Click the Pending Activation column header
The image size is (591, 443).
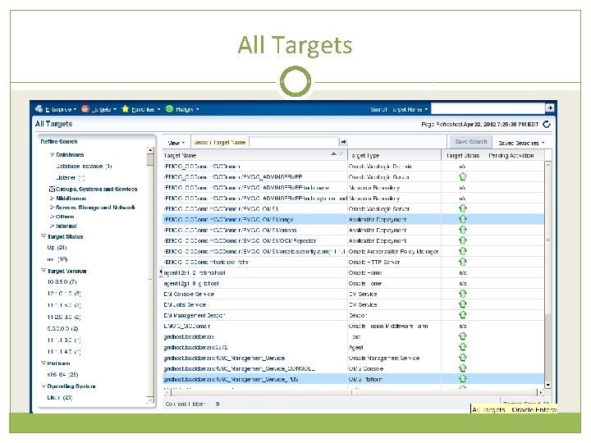point(511,155)
